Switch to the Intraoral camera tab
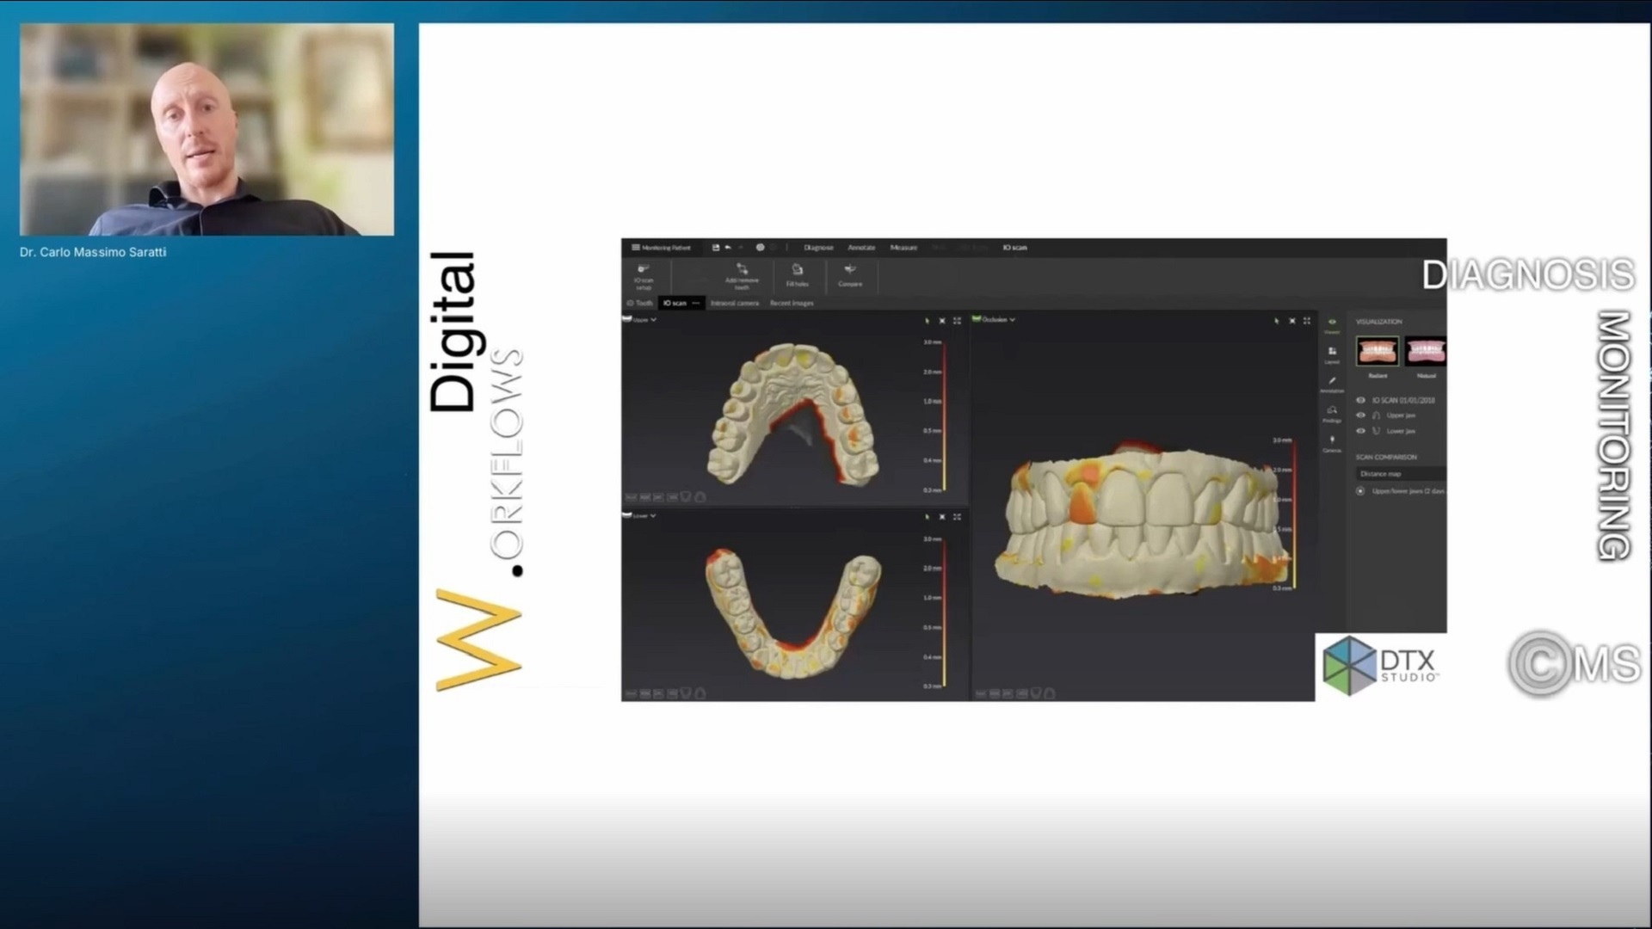 click(x=735, y=304)
